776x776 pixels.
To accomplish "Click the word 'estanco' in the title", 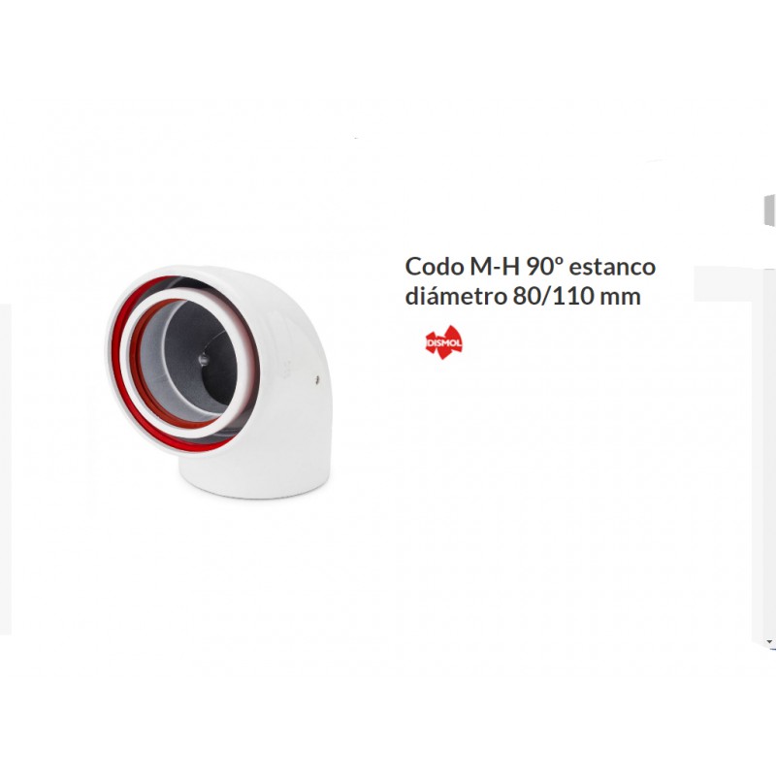I will click(613, 266).
